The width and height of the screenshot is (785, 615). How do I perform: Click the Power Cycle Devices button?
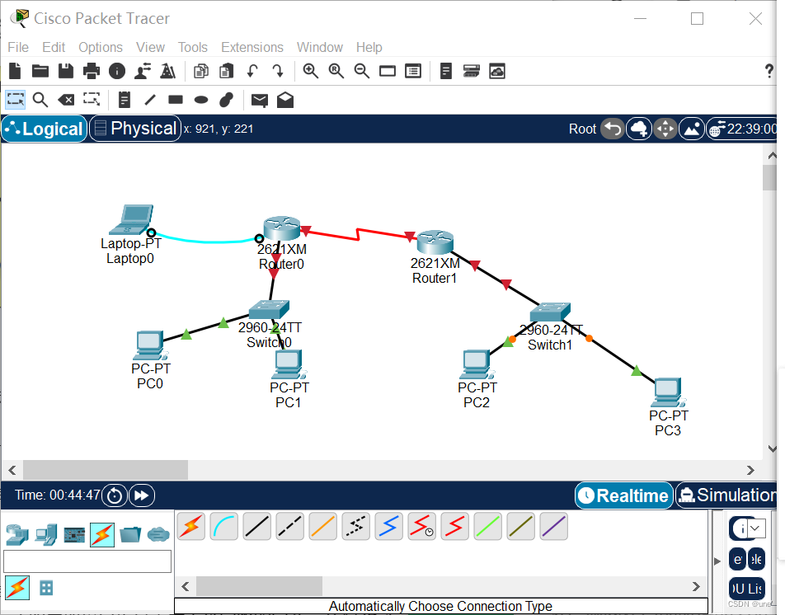coord(115,495)
